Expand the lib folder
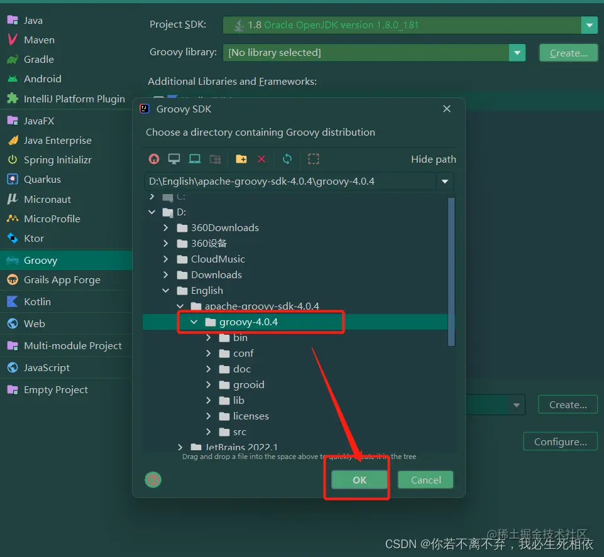 [x=209, y=401]
